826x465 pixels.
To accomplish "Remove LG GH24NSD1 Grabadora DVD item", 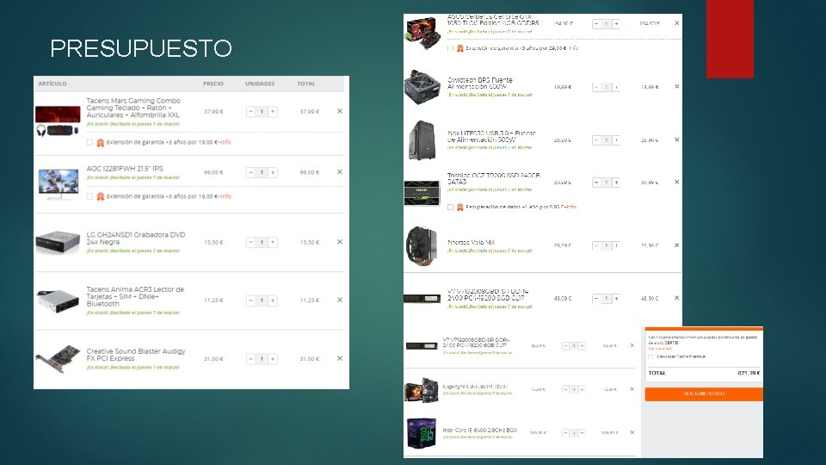I will 340,242.
